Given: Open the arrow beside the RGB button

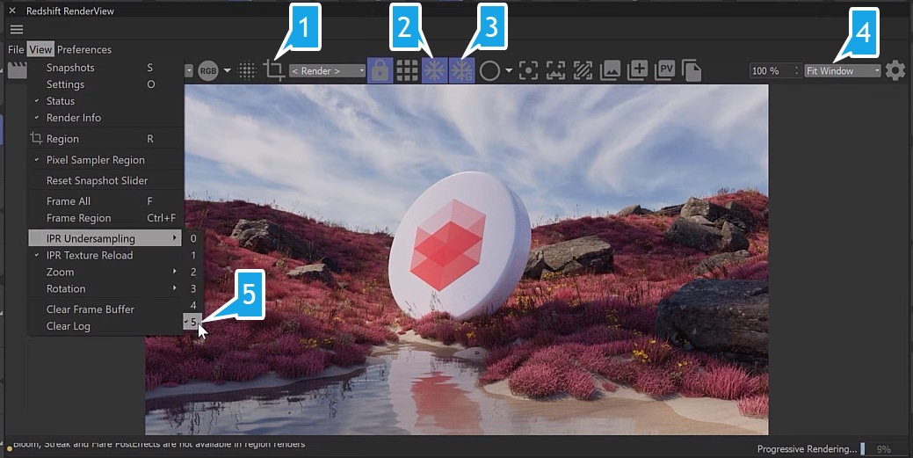Looking at the screenshot, I should [227, 71].
